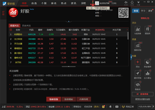This screenshot has height=110, width=155.
Task: Open the K线英雄 activity icon
Action: 138,29
